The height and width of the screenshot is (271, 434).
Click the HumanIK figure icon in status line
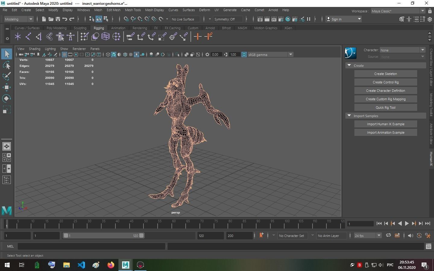pos(409,19)
